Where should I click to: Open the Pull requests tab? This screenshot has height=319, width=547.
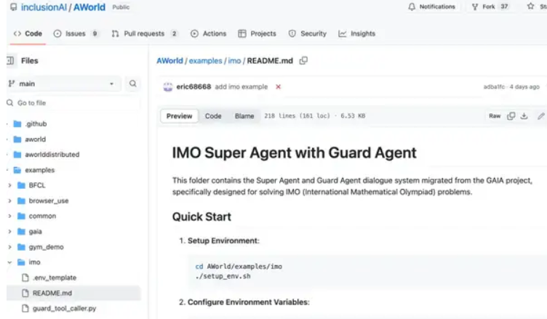coord(144,33)
